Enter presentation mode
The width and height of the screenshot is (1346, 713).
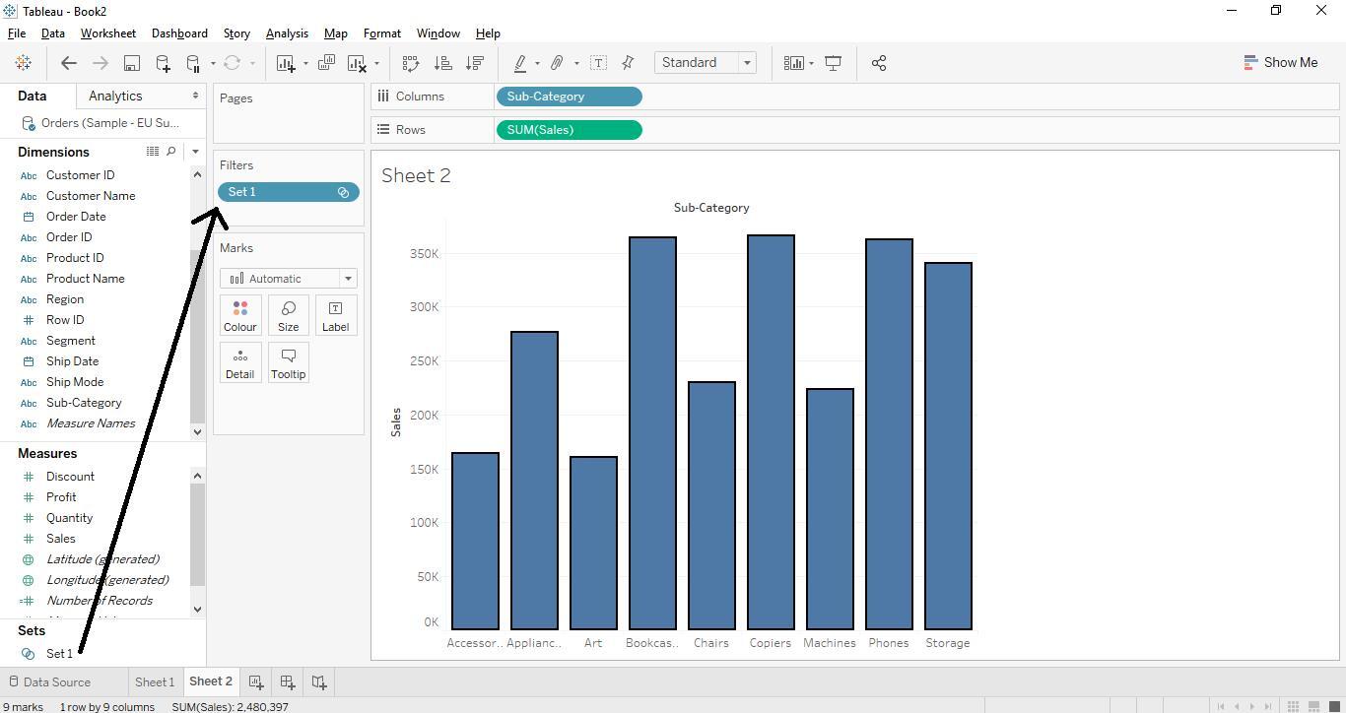[x=833, y=62]
